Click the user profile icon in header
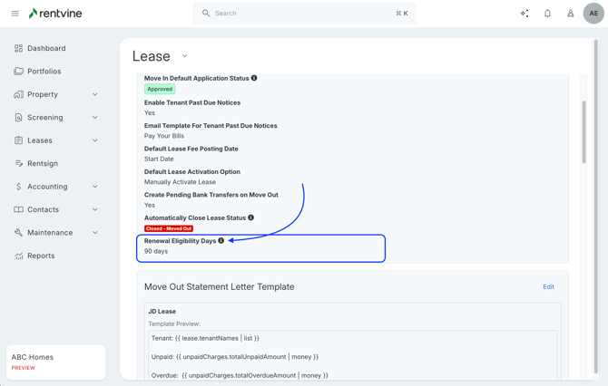This screenshot has width=608, height=386. pyautogui.click(x=571, y=14)
